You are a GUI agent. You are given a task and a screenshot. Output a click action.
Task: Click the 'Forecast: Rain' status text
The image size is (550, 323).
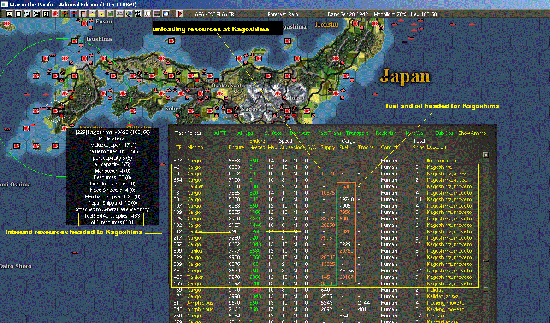click(x=283, y=14)
